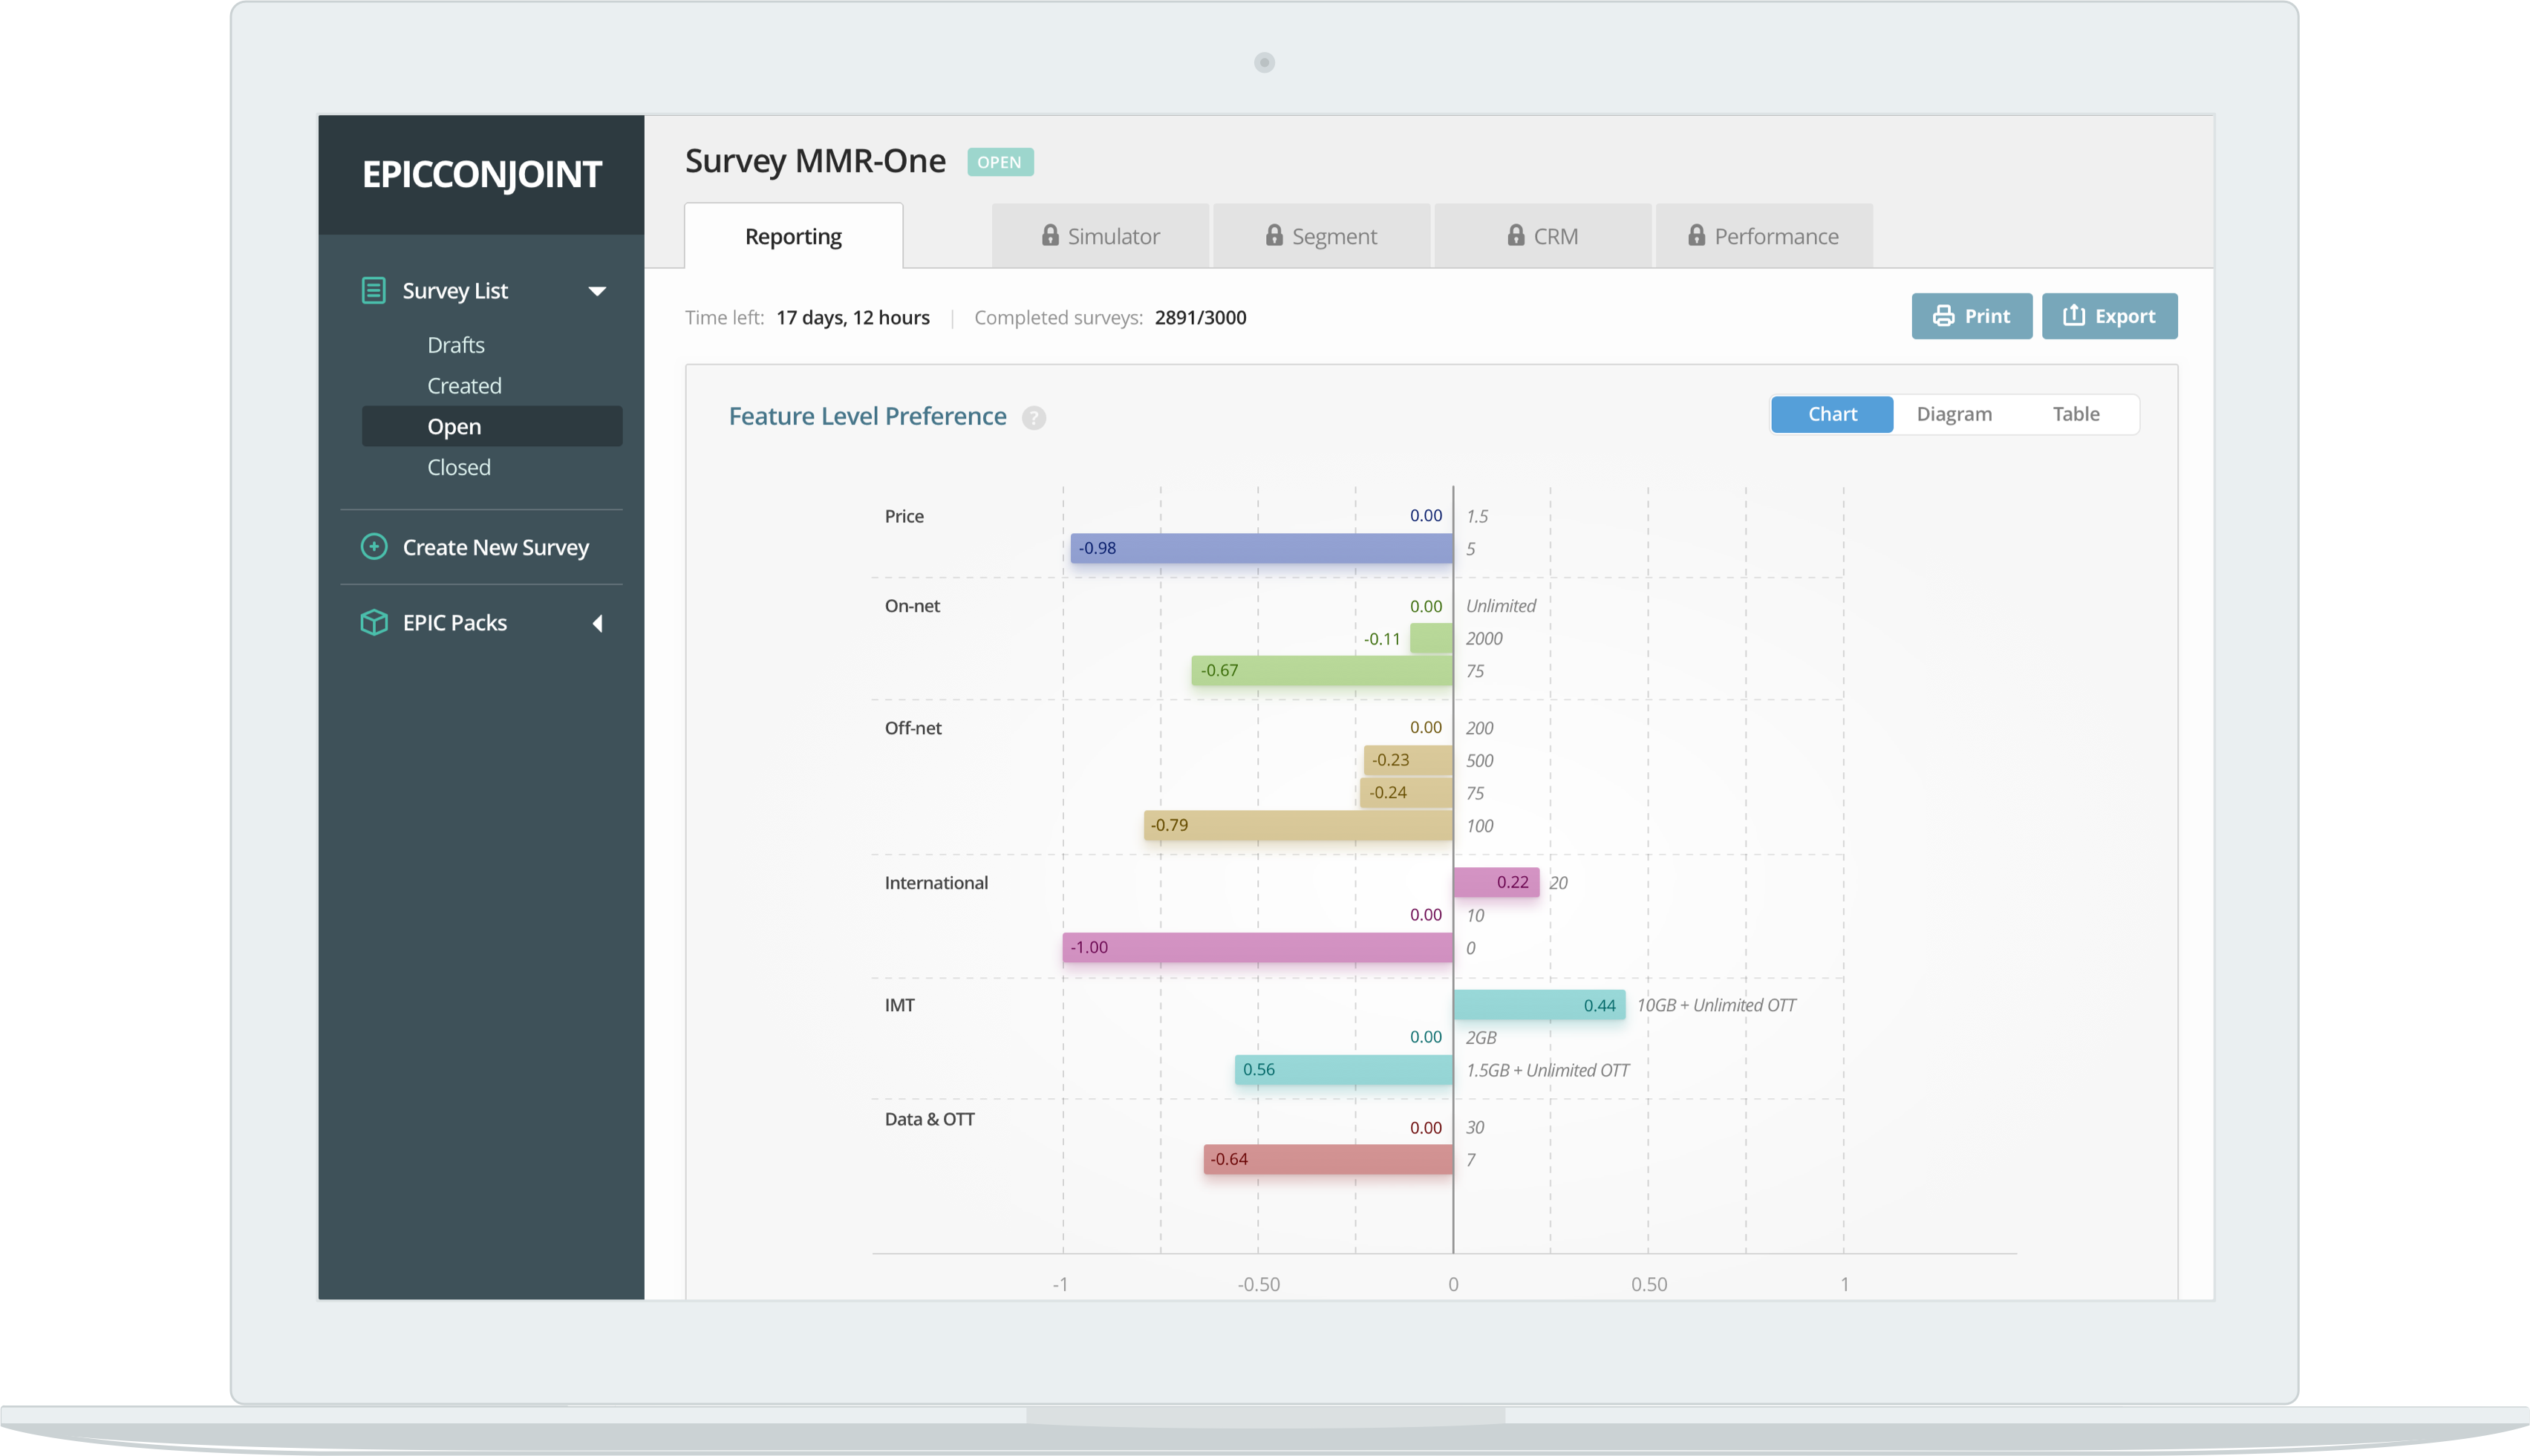Collapse the Survey List dropdown arrow
The width and height of the screenshot is (2530, 1456).
pyautogui.click(x=597, y=292)
